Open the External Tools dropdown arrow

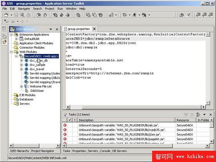149,15
